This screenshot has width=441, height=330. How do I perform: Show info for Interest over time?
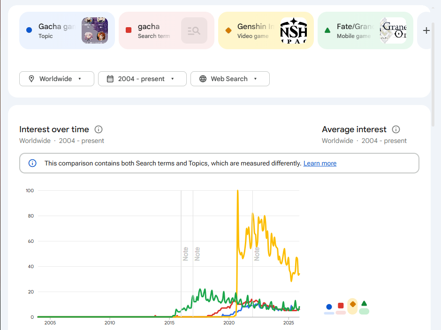[x=99, y=129]
